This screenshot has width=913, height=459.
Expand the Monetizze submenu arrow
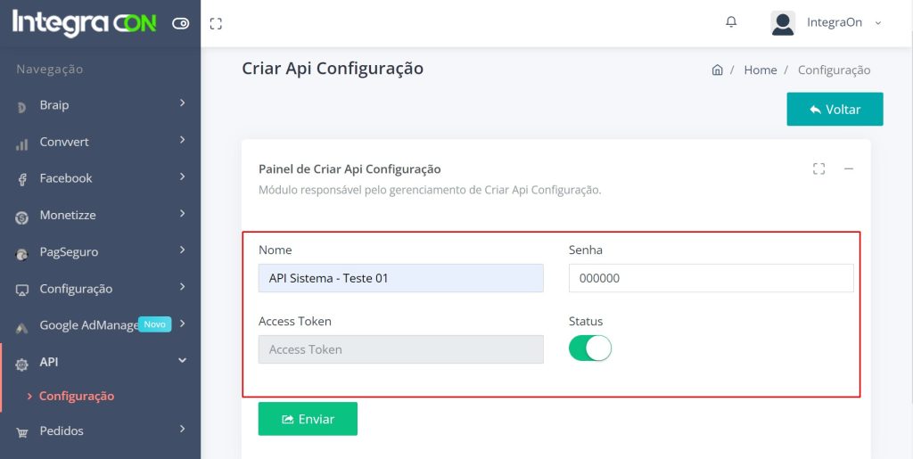point(182,214)
